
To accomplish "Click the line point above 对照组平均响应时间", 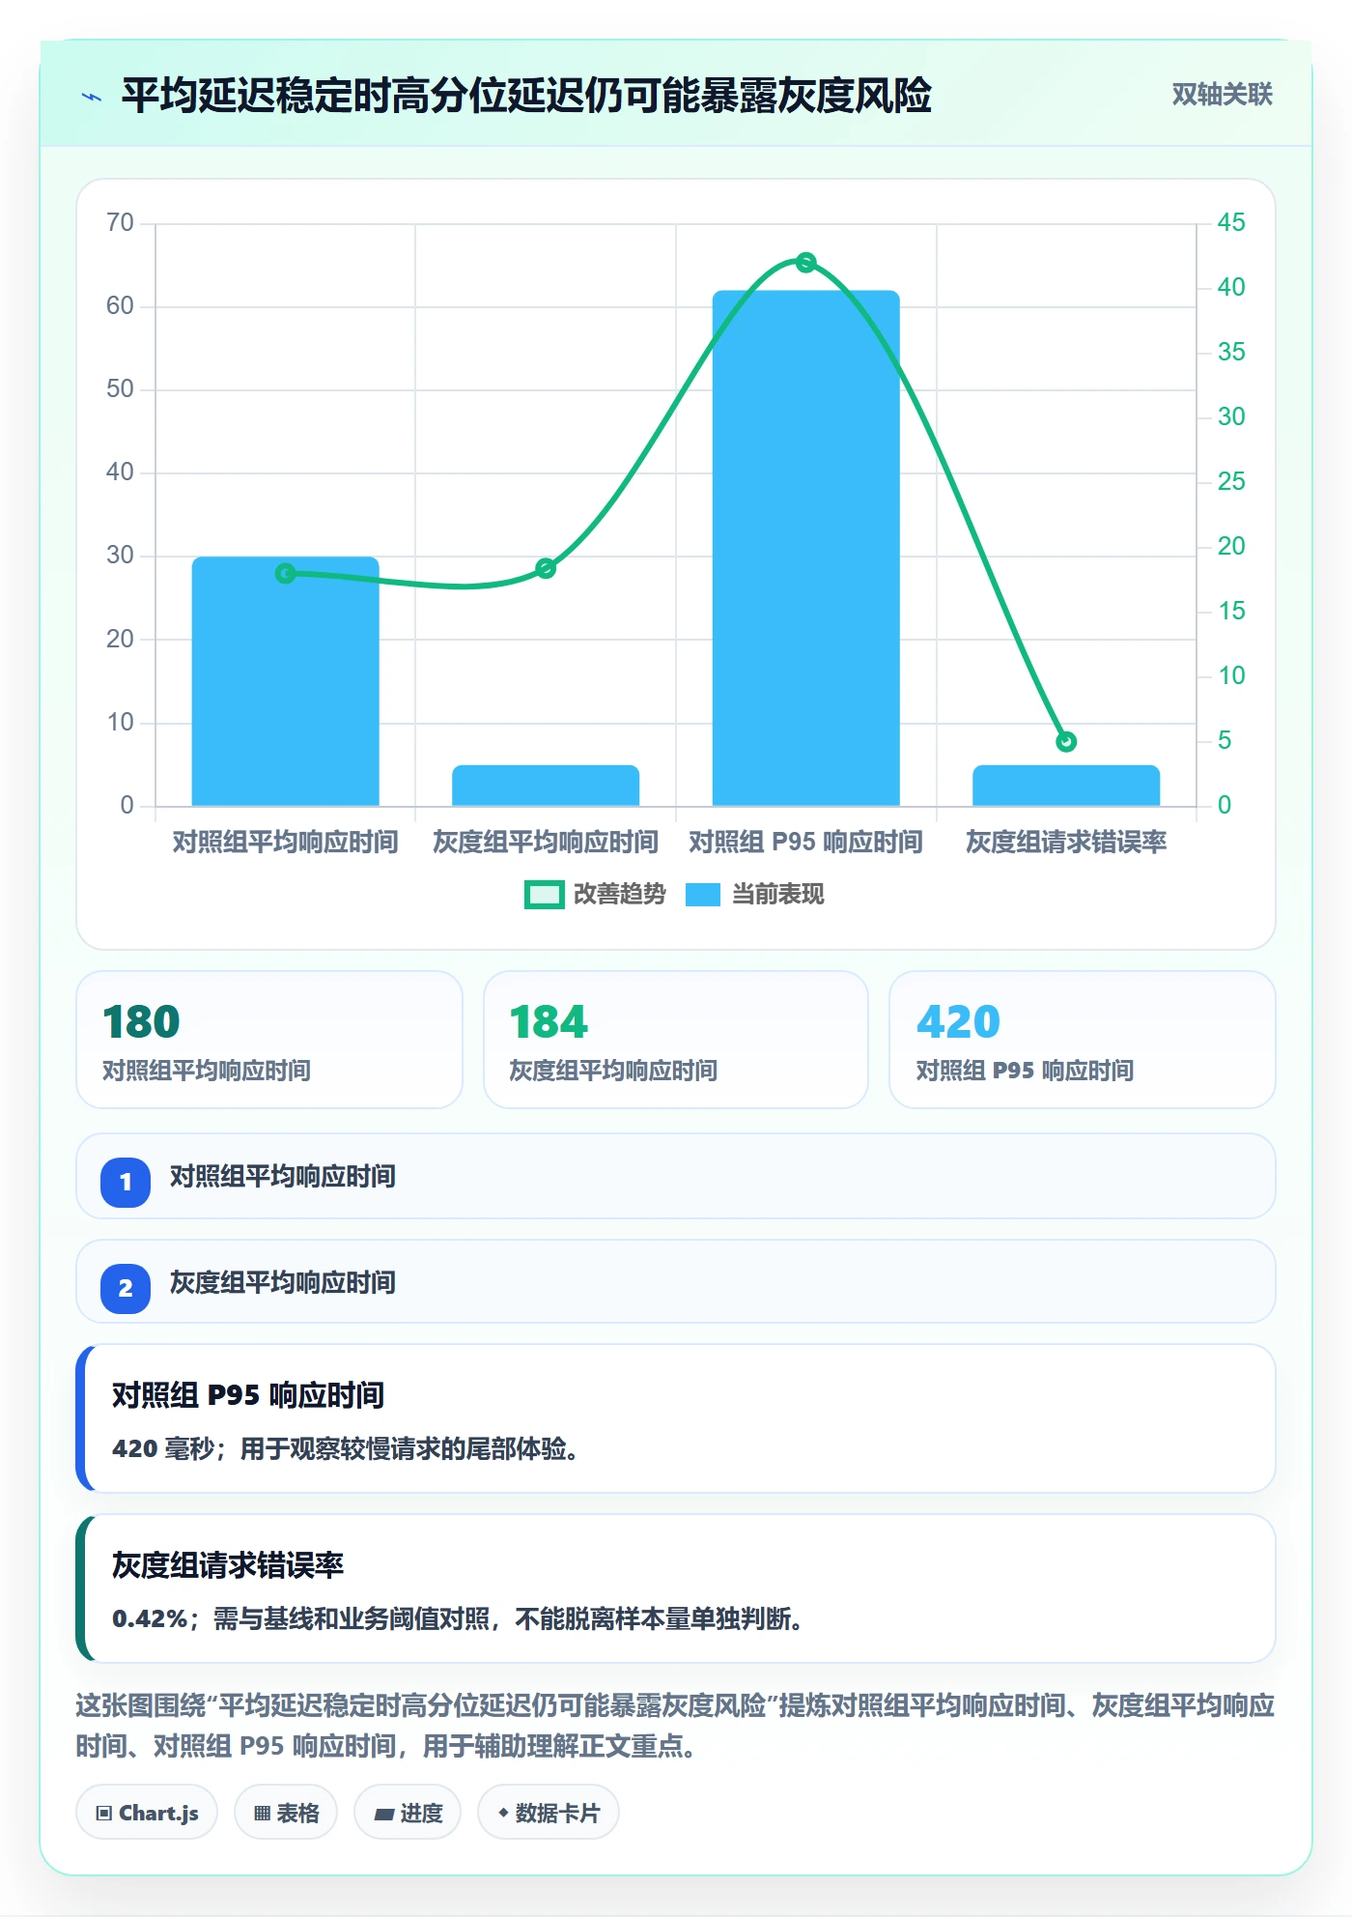I will click(x=286, y=574).
